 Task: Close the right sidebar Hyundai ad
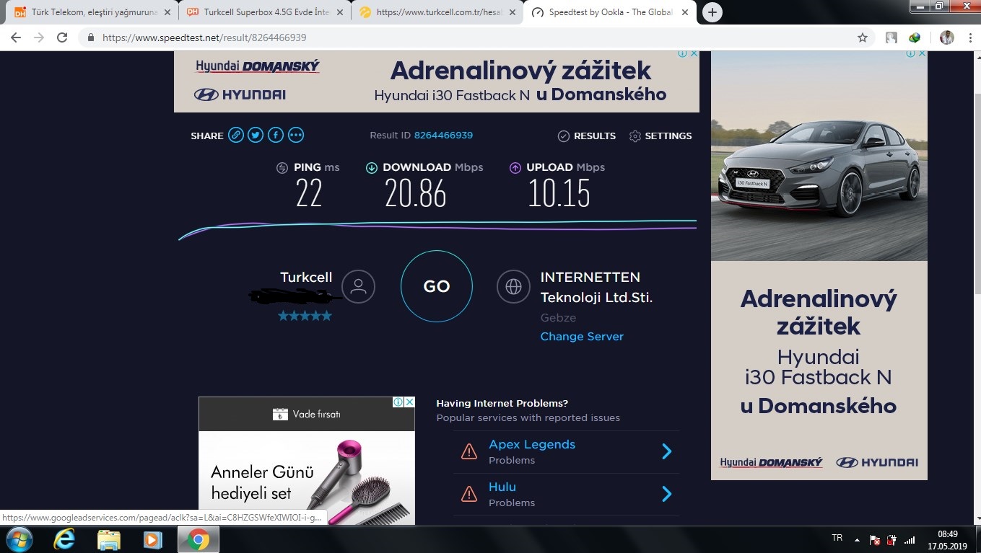[922, 53]
